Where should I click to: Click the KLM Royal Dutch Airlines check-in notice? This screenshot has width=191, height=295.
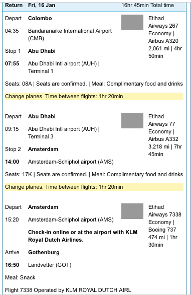coord(83,236)
